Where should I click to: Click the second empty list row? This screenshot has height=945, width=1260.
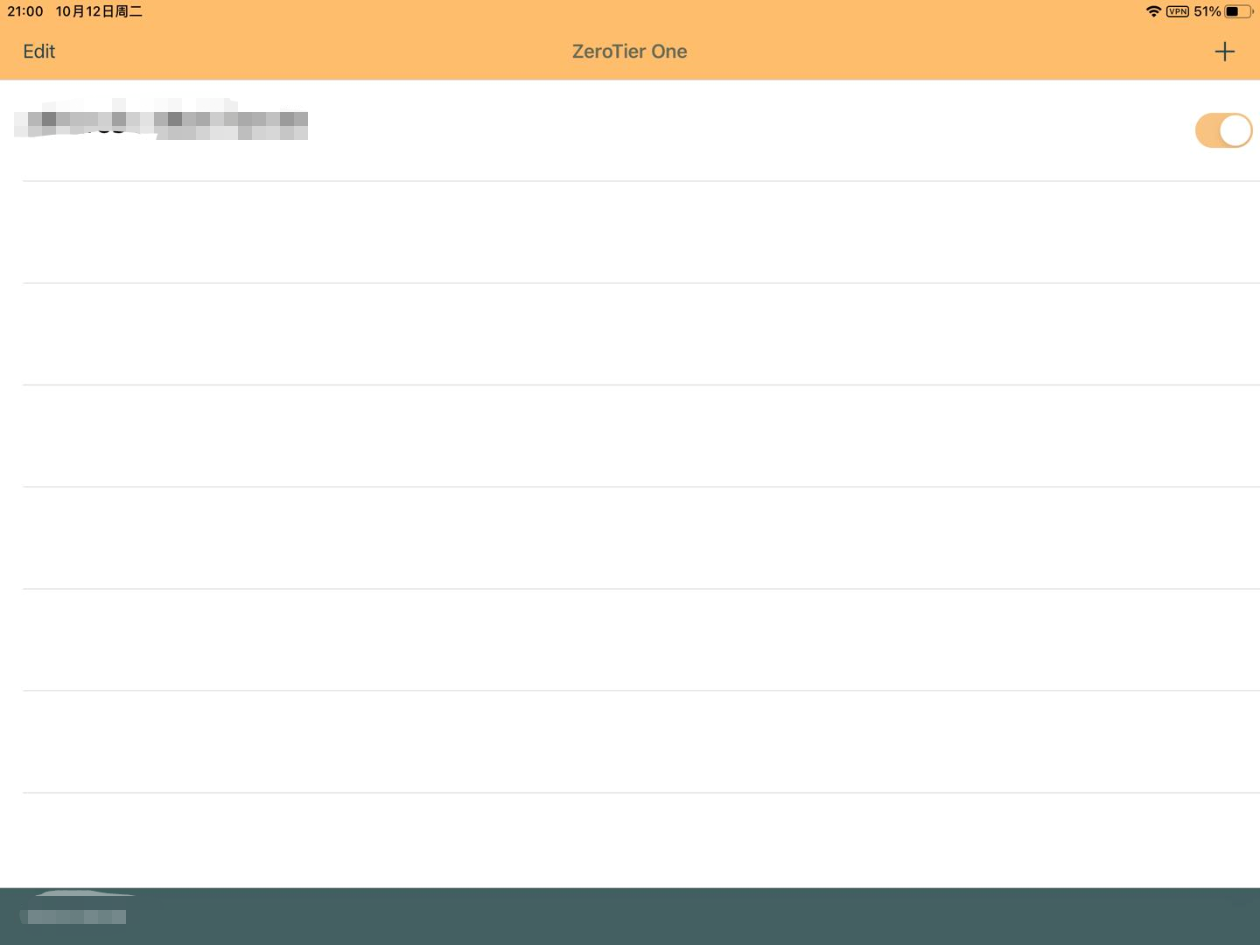click(x=629, y=230)
